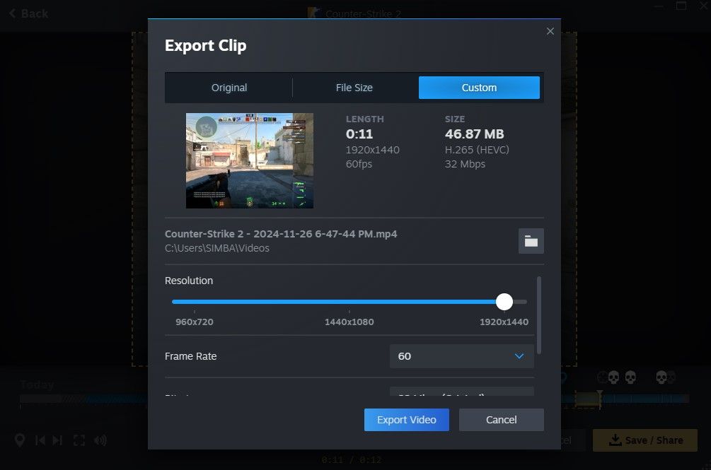Click the dialog settings scrollbar
The height and width of the screenshot is (470, 711).
(x=538, y=316)
